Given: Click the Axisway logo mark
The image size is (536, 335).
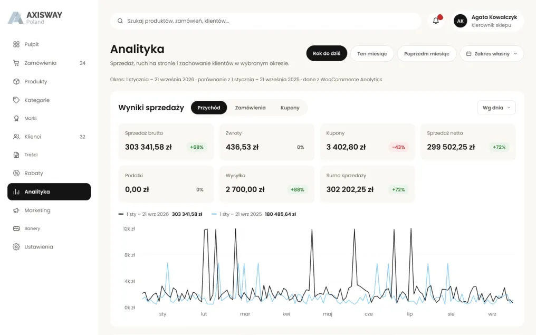Looking at the screenshot, I should click(x=15, y=18).
